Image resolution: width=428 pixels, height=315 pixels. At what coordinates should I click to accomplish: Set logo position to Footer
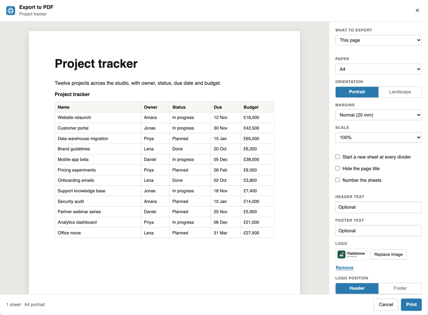click(400, 288)
